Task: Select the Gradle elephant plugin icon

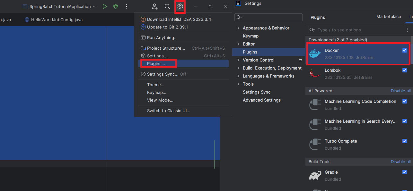Action: click(315, 176)
